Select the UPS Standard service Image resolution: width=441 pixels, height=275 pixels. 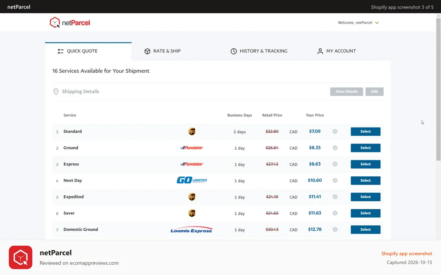[366, 132]
